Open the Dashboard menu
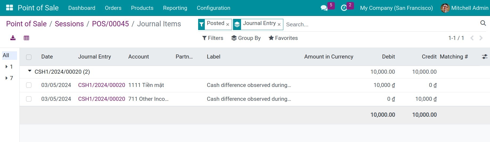 click(82, 8)
